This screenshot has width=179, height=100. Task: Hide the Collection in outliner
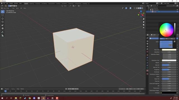[x=177, y=10]
